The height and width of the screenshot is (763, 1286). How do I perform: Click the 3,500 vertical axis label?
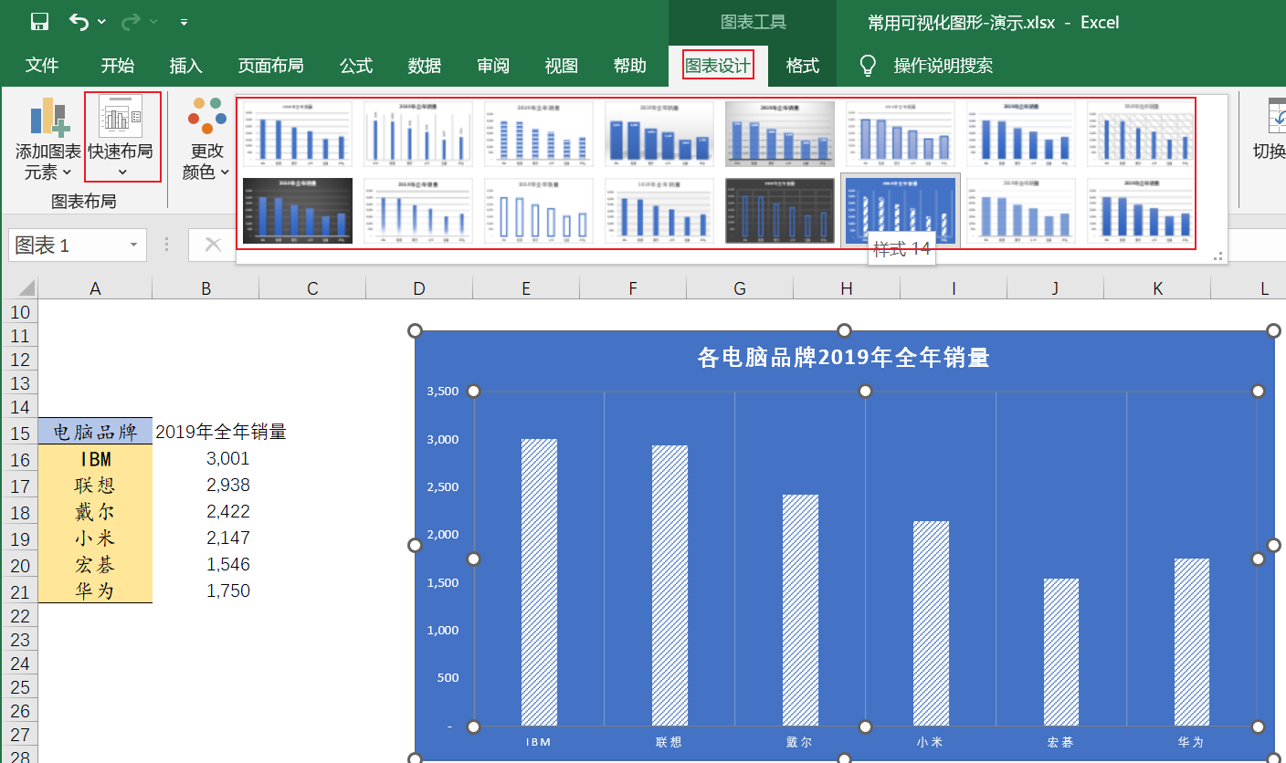443,392
